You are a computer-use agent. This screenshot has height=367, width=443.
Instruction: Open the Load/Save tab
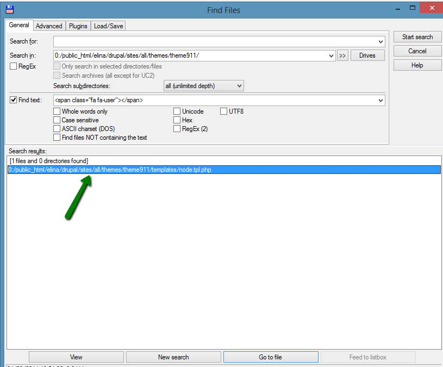pyautogui.click(x=108, y=26)
